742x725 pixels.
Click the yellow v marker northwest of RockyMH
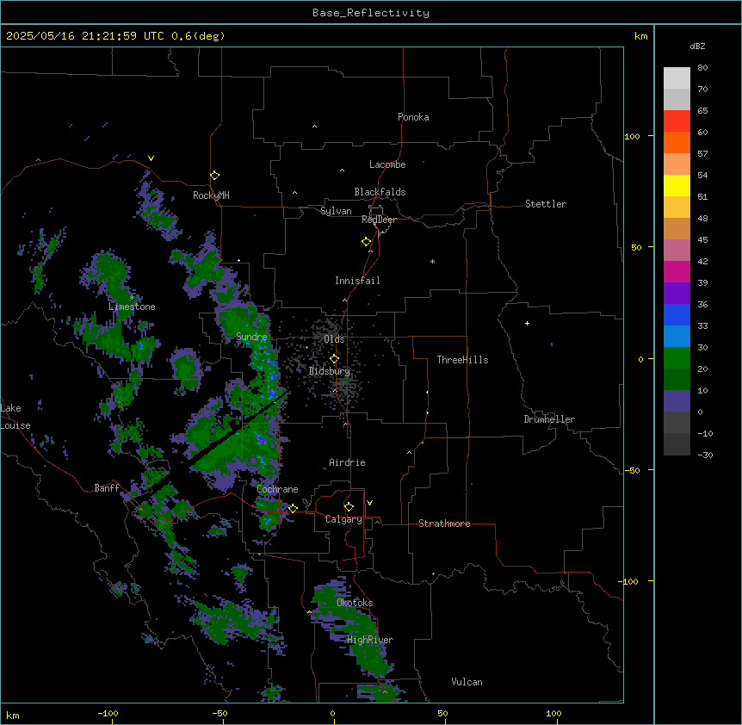tap(151, 158)
